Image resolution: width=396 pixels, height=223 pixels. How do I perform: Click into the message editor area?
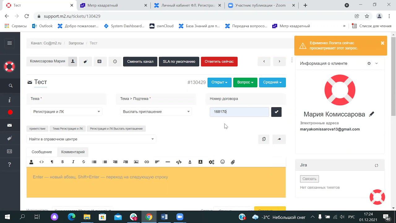click(x=156, y=182)
